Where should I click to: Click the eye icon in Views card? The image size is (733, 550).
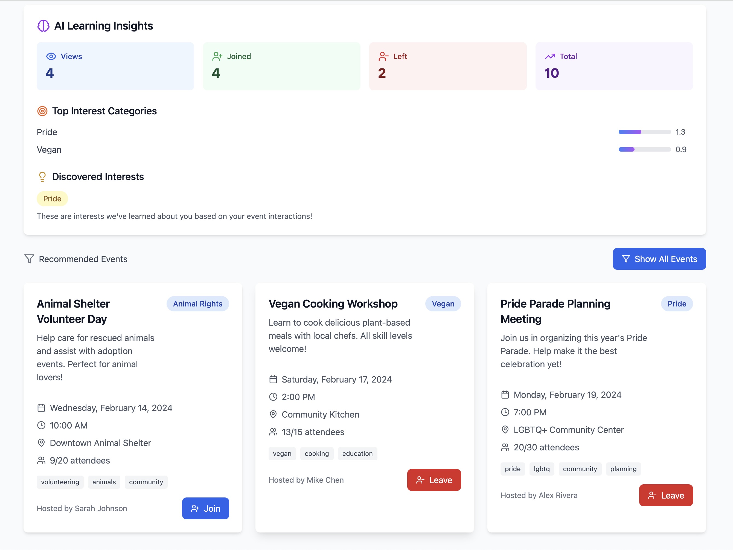pos(51,56)
